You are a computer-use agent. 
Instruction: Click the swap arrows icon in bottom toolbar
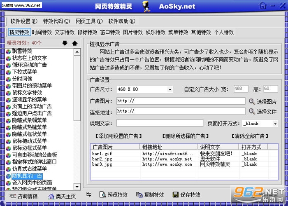[x=89, y=194]
